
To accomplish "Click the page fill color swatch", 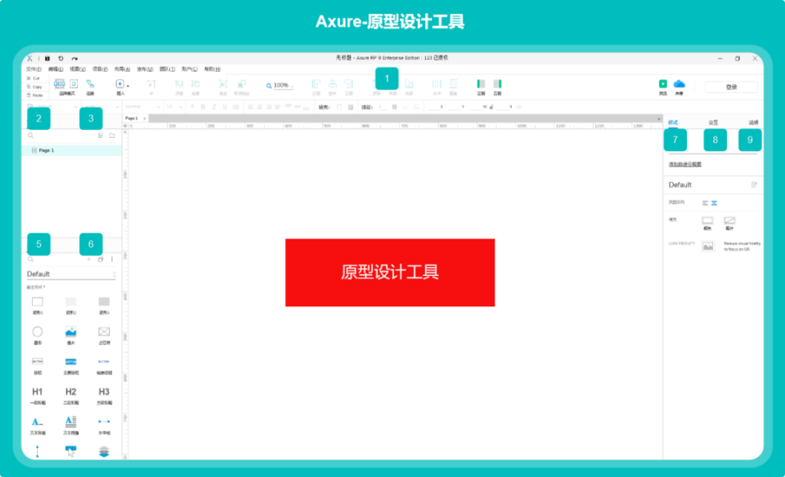I will click(707, 220).
